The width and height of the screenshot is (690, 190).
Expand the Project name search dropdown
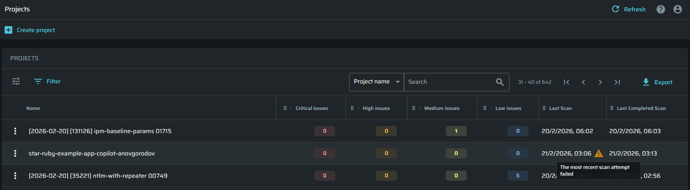pyautogui.click(x=377, y=82)
